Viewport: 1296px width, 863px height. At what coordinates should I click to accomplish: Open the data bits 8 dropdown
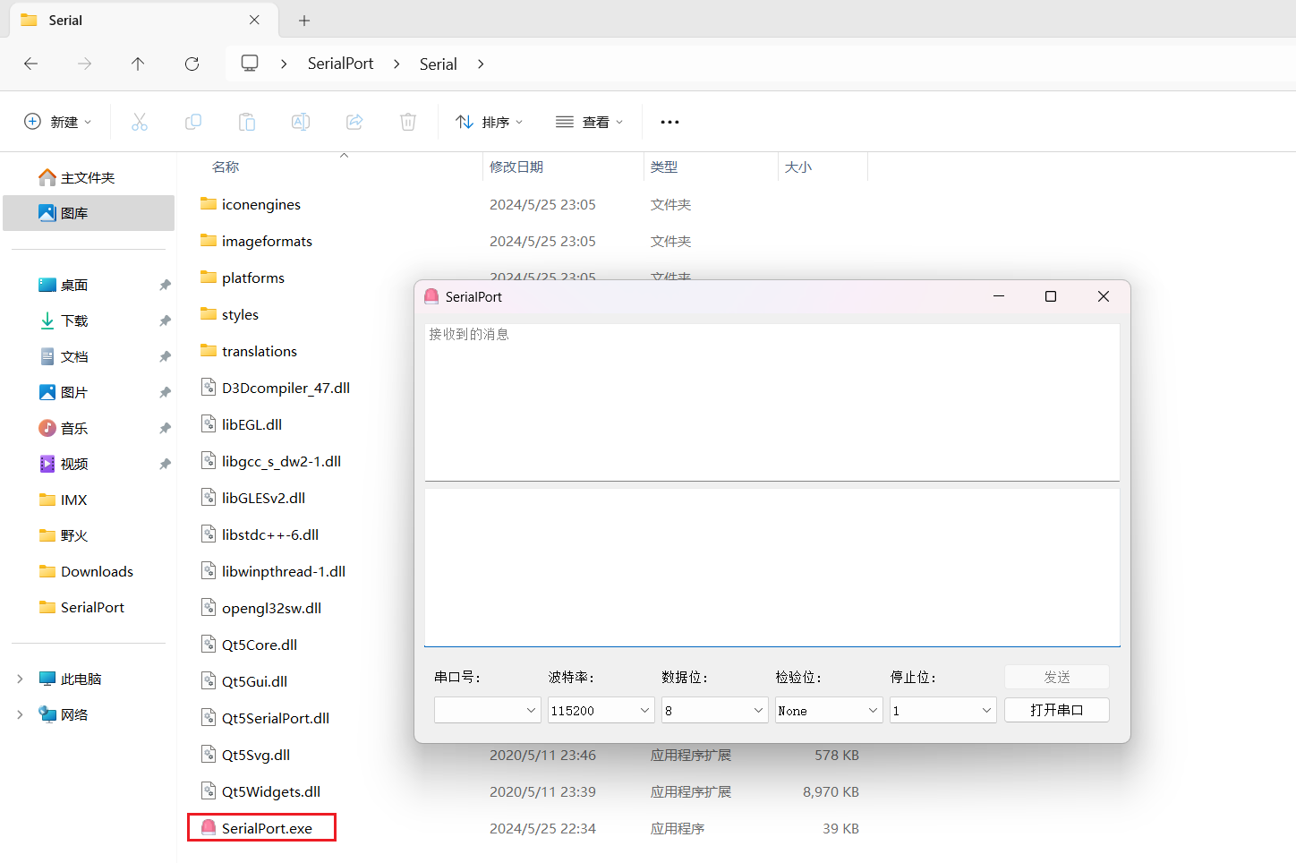(715, 710)
